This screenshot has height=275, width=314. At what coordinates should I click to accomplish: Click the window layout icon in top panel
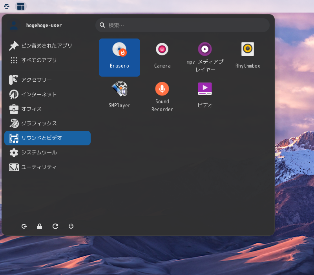pyautogui.click(x=21, y=6)
